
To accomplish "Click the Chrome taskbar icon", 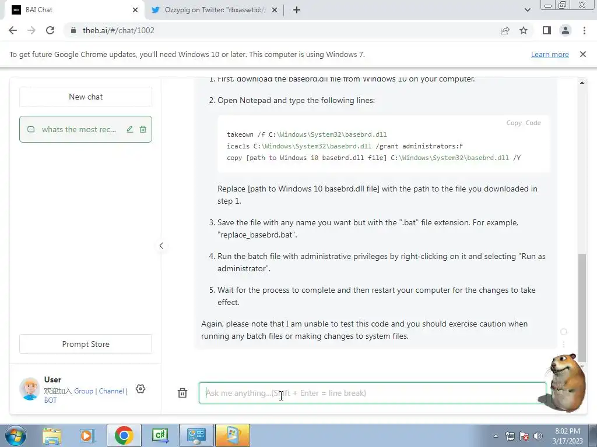I will [x=124, y=435].
